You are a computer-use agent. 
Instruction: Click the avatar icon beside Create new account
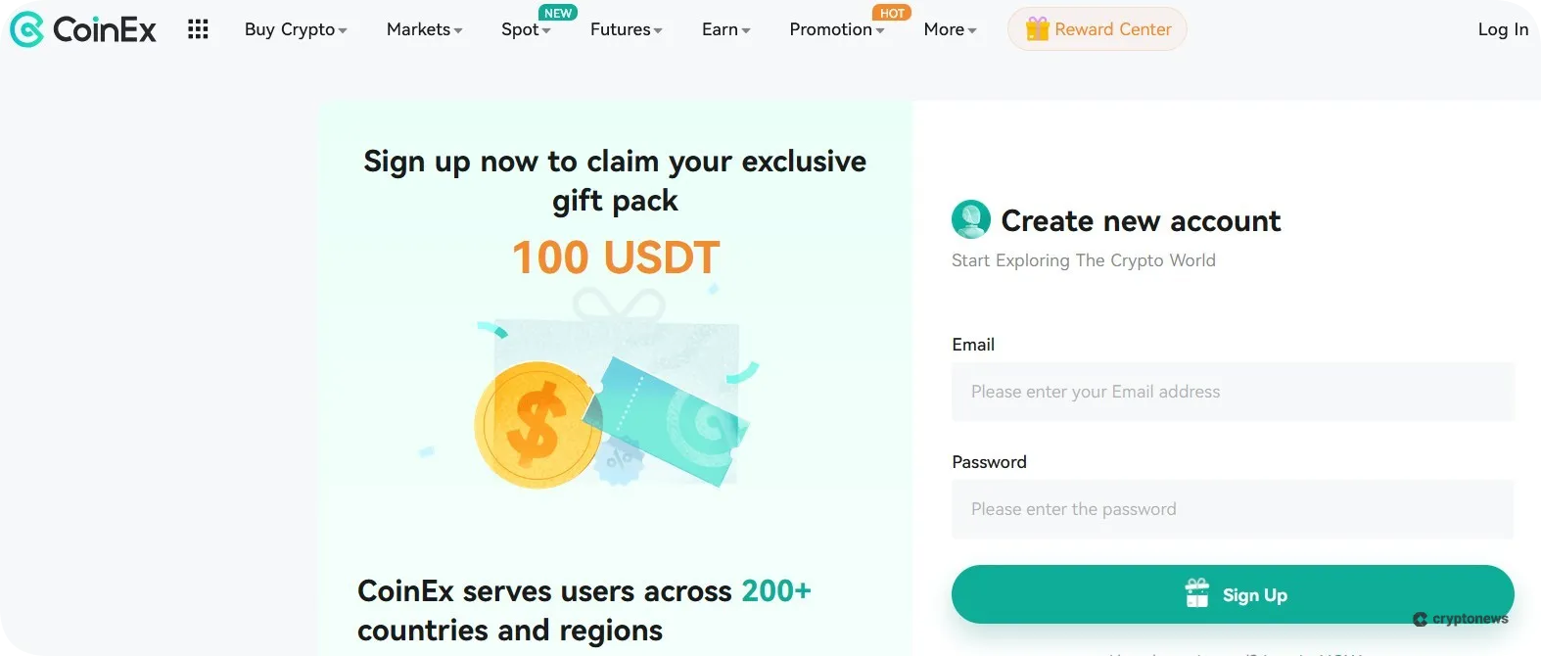[970, 219]
